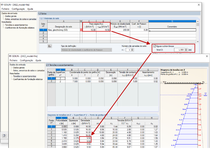The width and height of the screenshot is (210, 150).
Task: Click surface number cell in row 1
Action: coord(61,78)
